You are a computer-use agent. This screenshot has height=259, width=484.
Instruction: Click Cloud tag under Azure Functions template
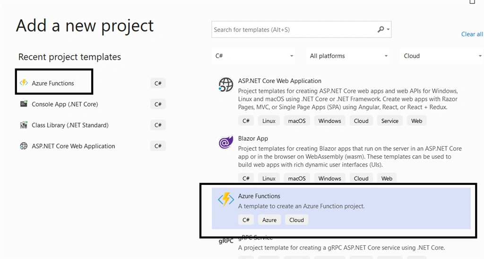point(297,220)
